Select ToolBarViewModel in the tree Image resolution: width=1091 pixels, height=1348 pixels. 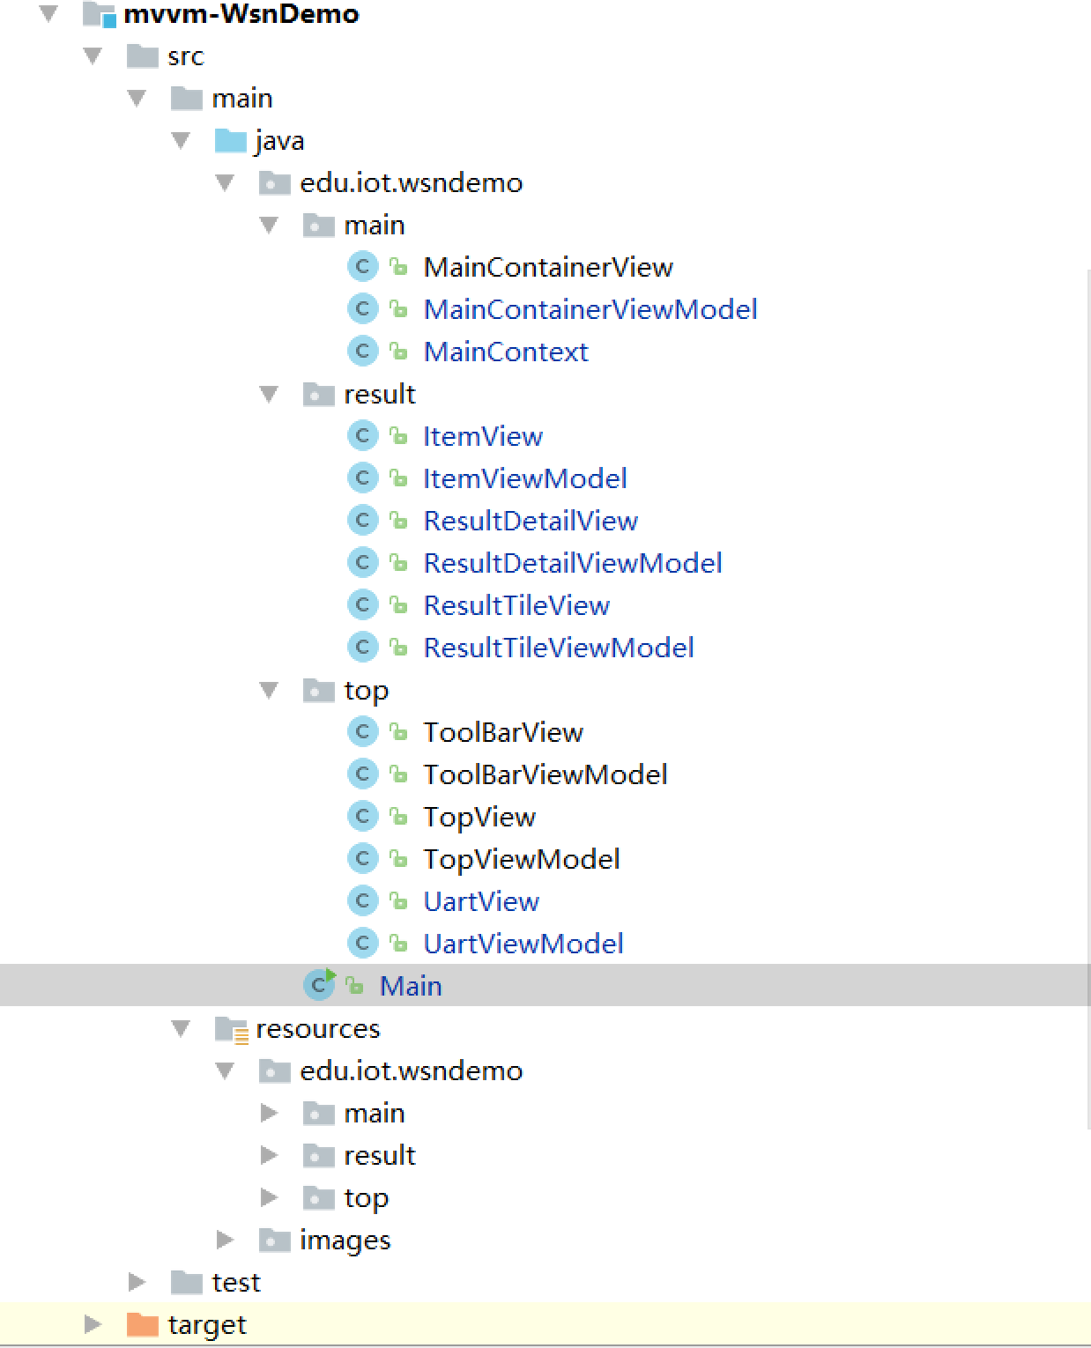(545, 774)
